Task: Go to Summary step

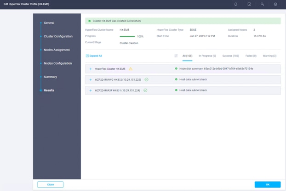Action: tap(50, 77)
